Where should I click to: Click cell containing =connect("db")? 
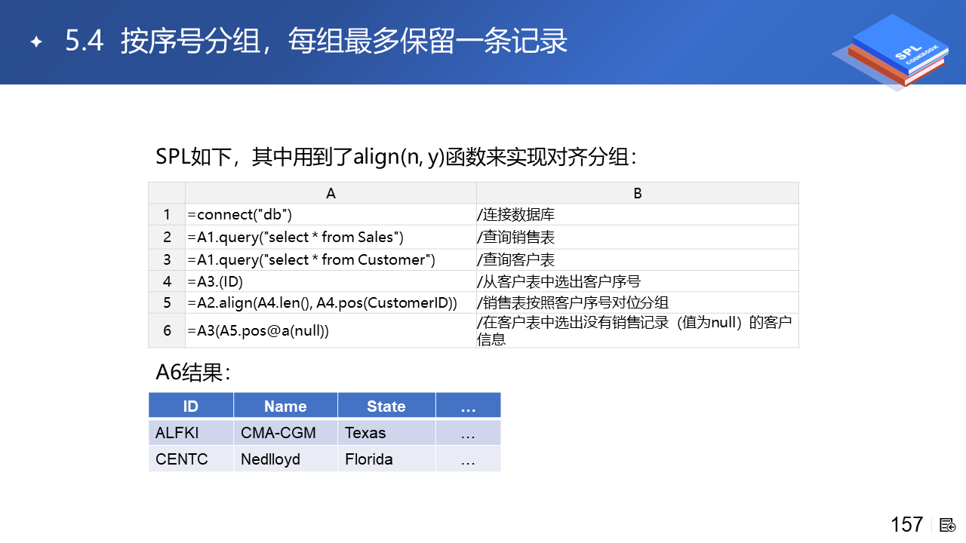point(331,215)
